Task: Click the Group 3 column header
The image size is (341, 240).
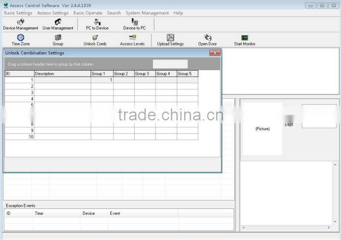Action: (145, 74)
